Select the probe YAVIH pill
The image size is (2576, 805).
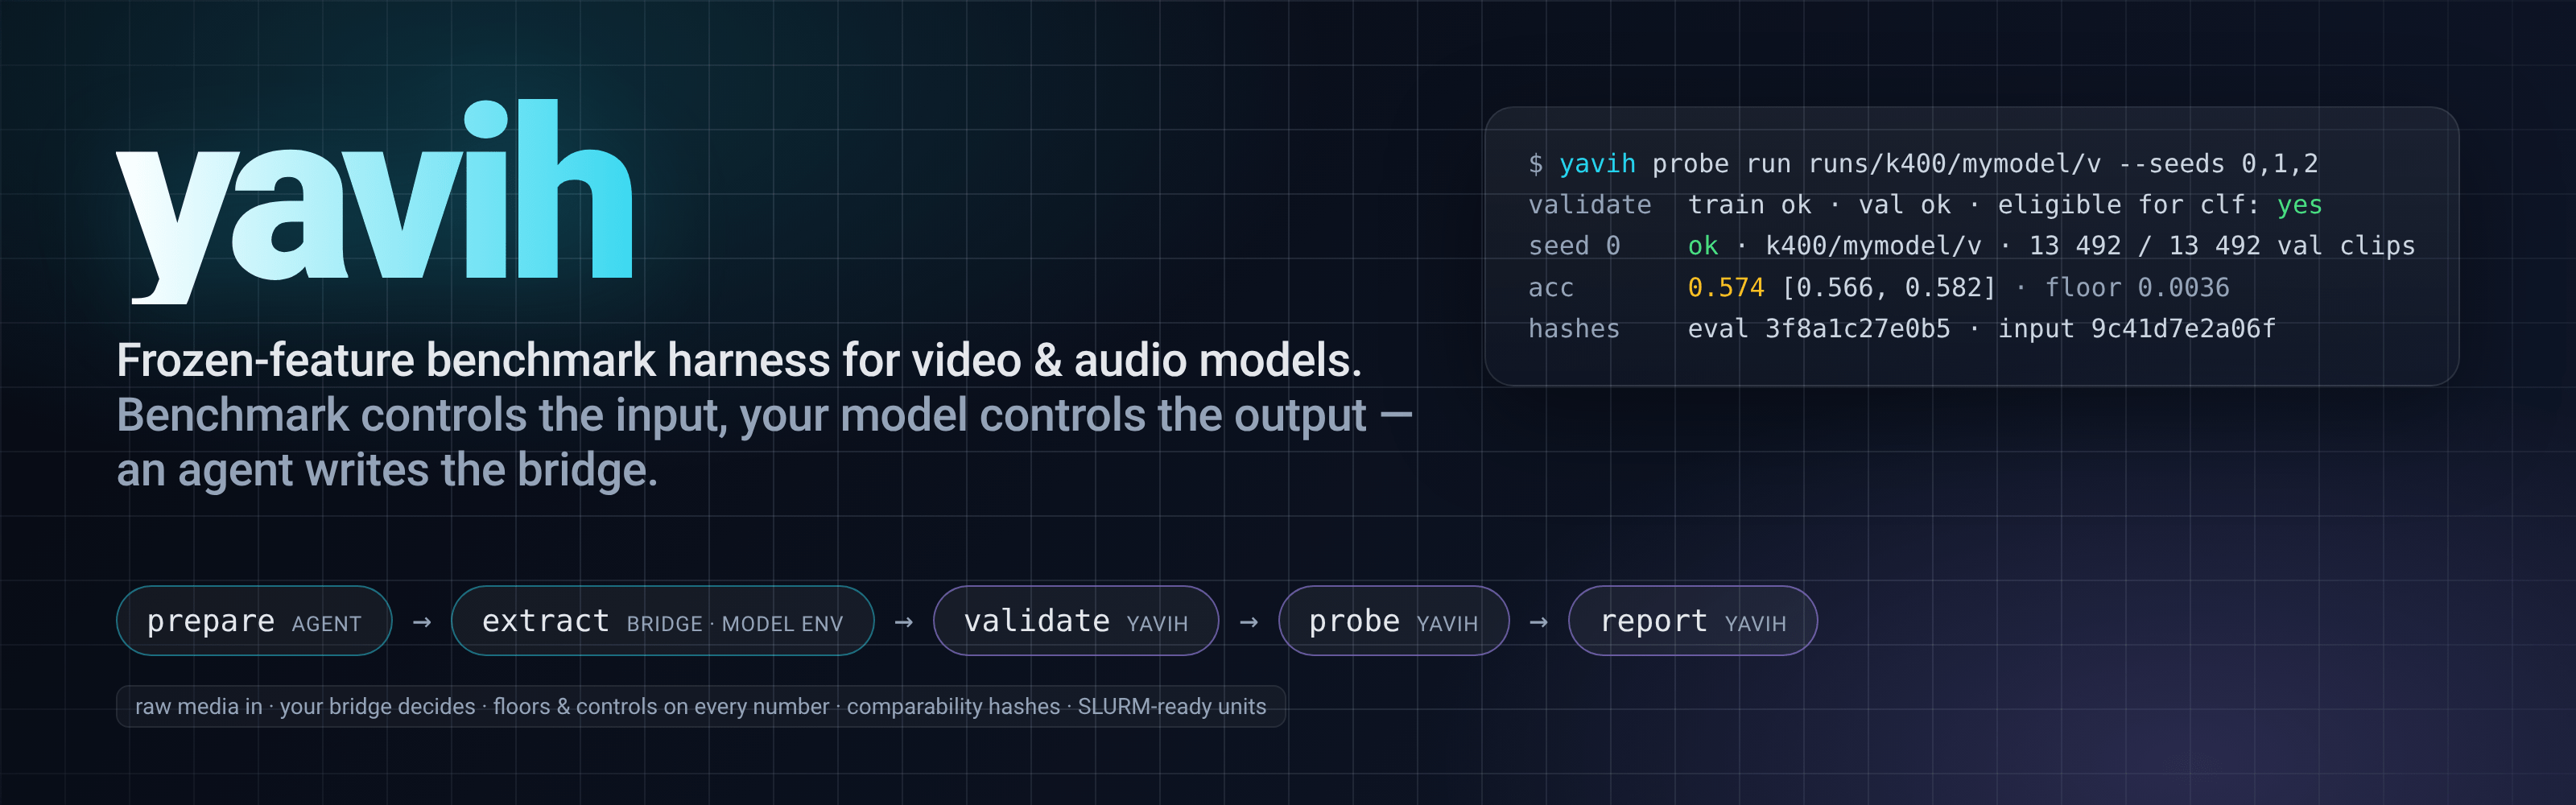pyautogui.click(x=1394, y=621)
